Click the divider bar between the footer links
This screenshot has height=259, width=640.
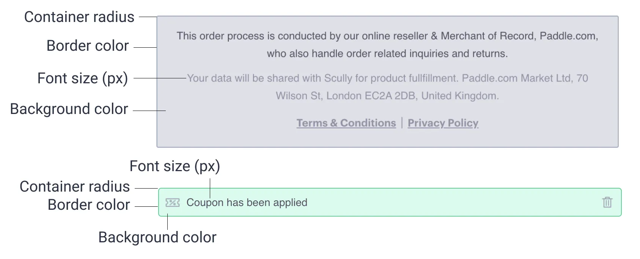click(x=402, y=123)
